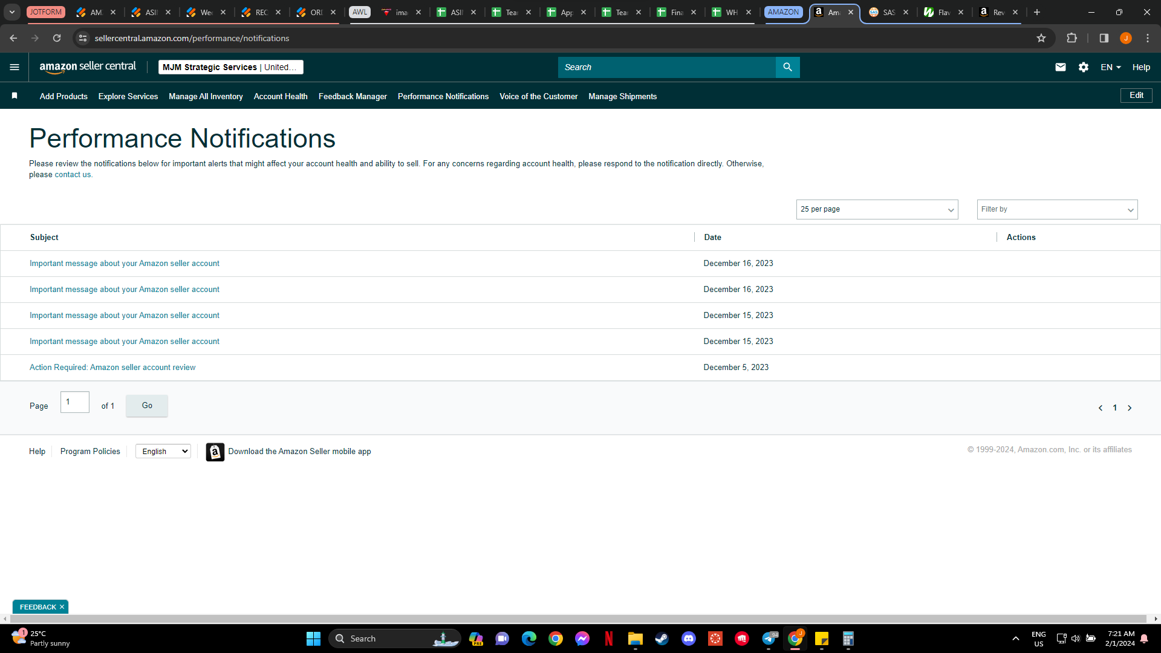Open the messages envelope icon
This screenshot has width=1161, height=653.
click(1061, 67)
